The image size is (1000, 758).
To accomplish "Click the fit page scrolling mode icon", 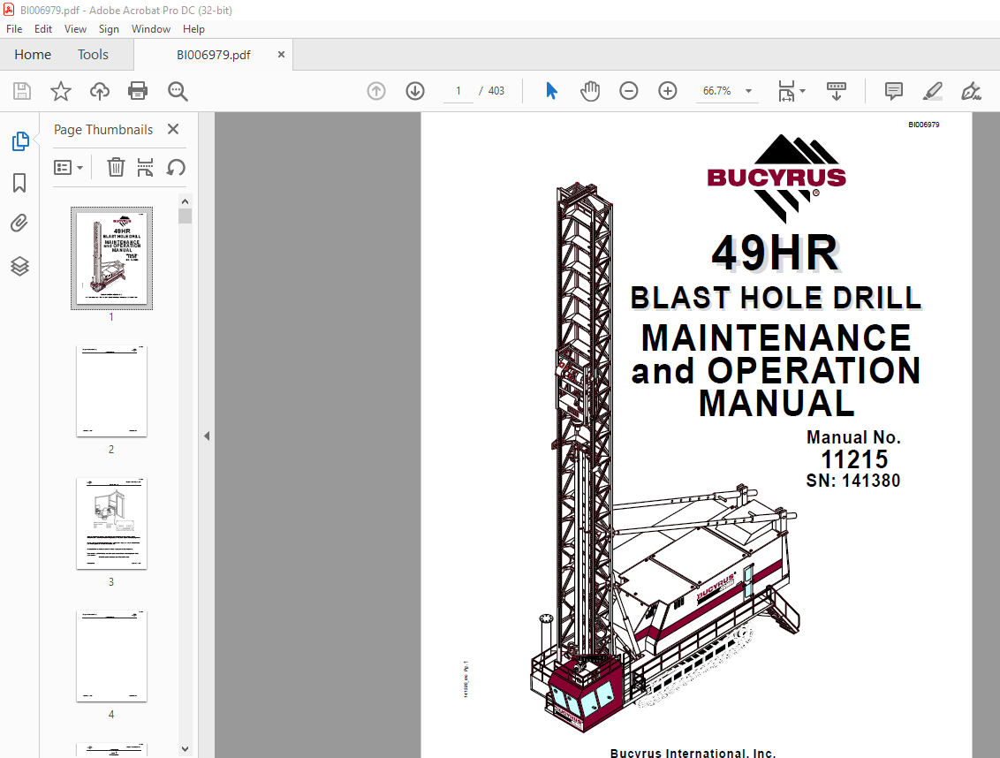I will [x=786, y=91].
